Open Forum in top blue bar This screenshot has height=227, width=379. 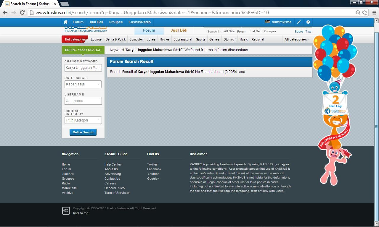[78, 22]
